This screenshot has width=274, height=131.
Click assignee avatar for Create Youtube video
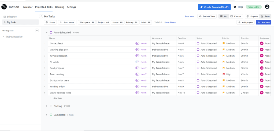(262, 93)
